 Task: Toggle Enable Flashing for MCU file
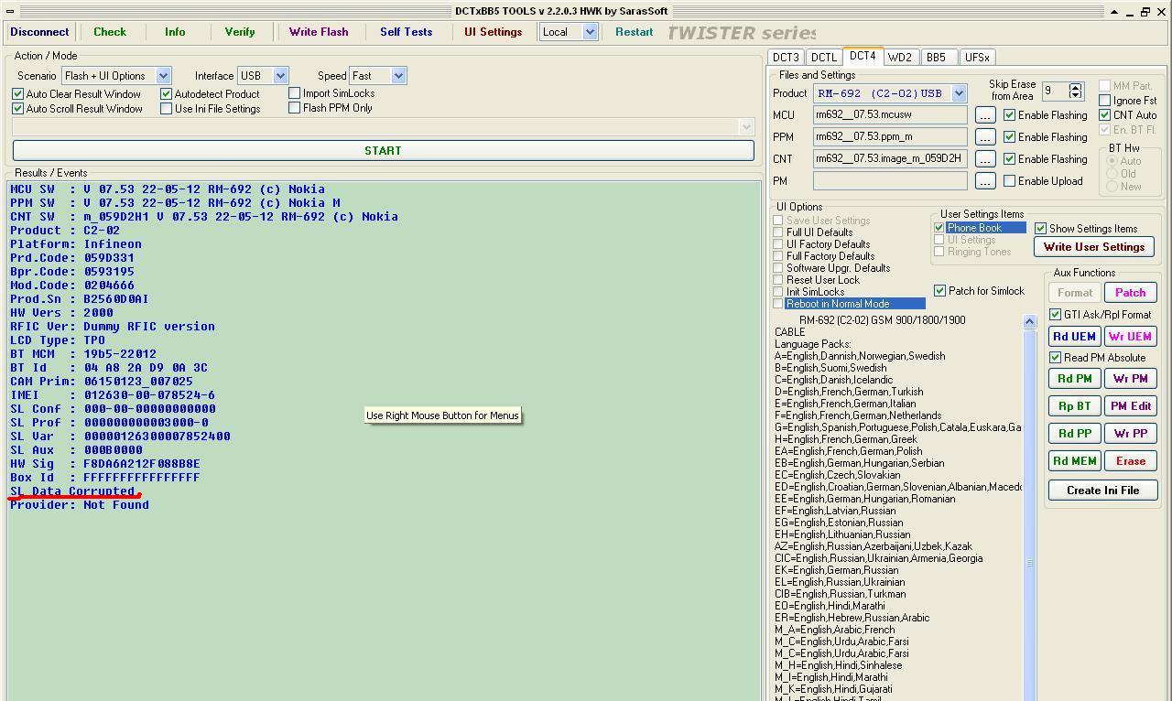(1010, 115)
